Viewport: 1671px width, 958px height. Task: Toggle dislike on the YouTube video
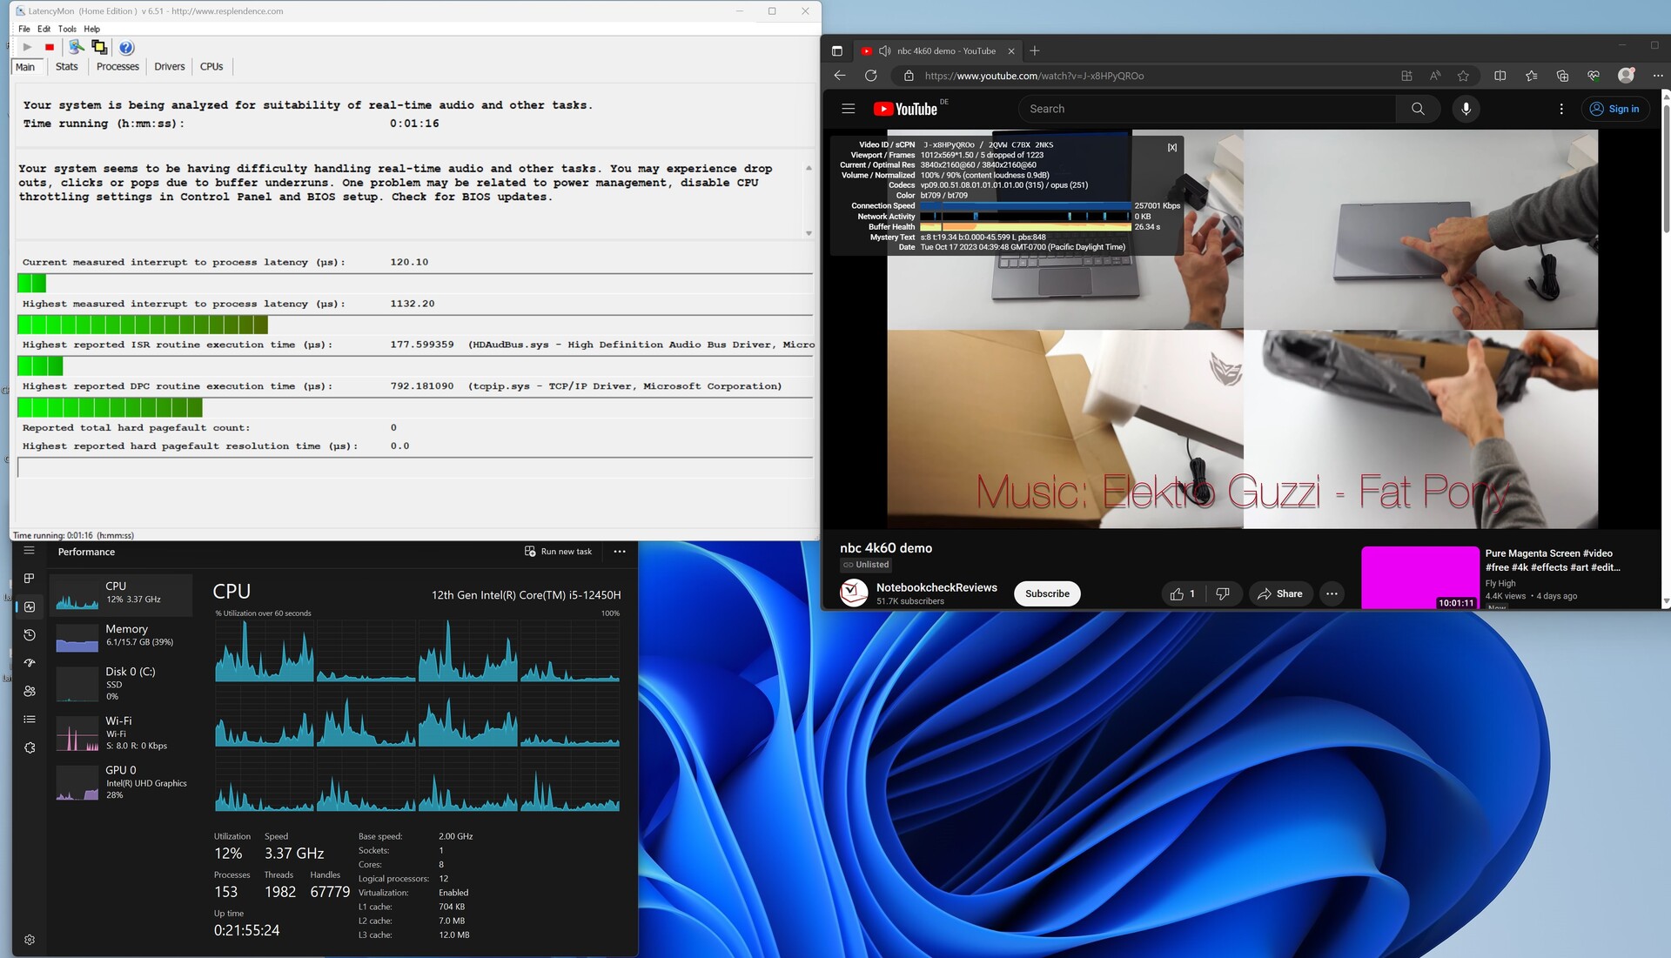click(1223, 593)
